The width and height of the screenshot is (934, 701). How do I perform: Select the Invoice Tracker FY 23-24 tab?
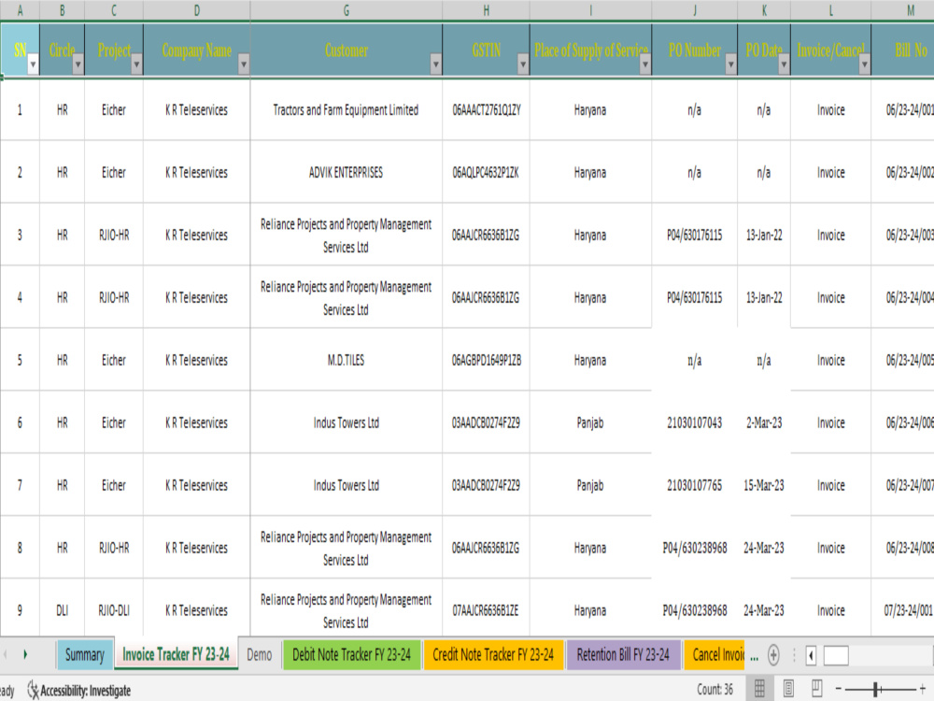click(x=176, y=654)
